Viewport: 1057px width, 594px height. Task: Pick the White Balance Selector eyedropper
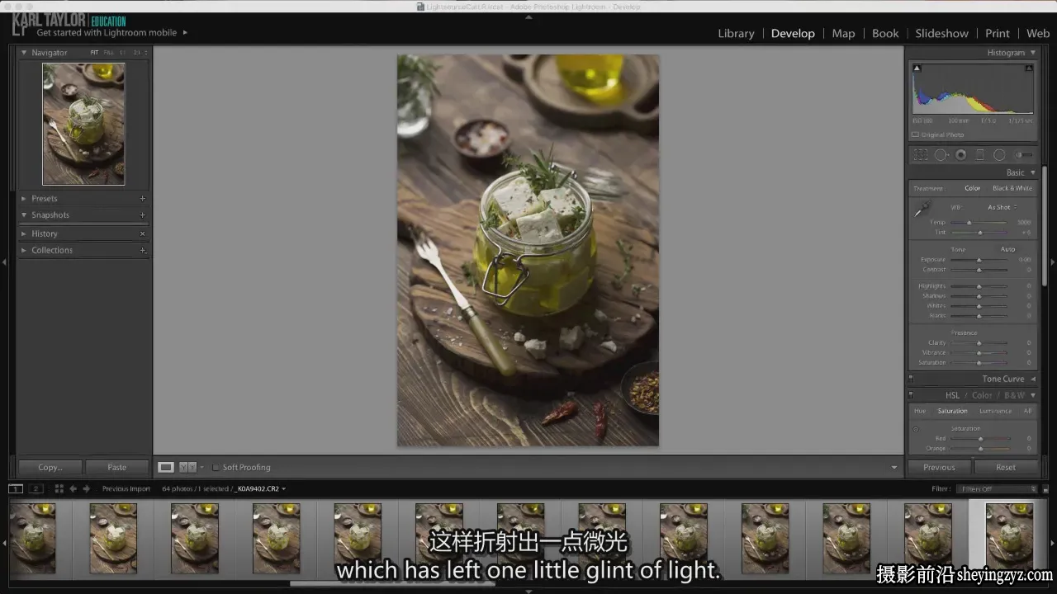pyautogui.click(x=922, y=210)
